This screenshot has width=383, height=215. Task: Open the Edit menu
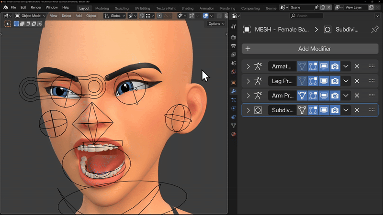point(23,8)
